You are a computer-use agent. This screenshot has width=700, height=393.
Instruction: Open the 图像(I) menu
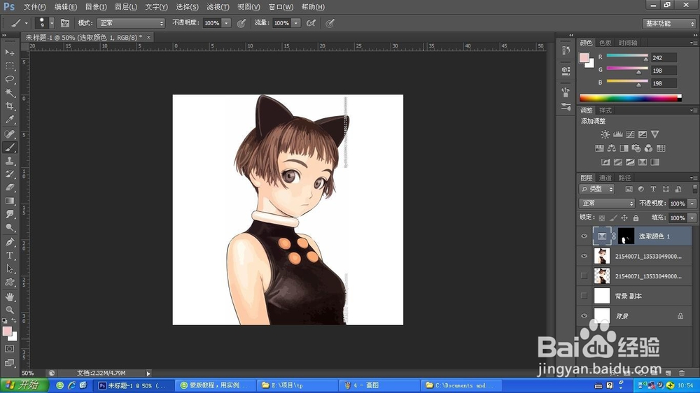tap(96, 7)
